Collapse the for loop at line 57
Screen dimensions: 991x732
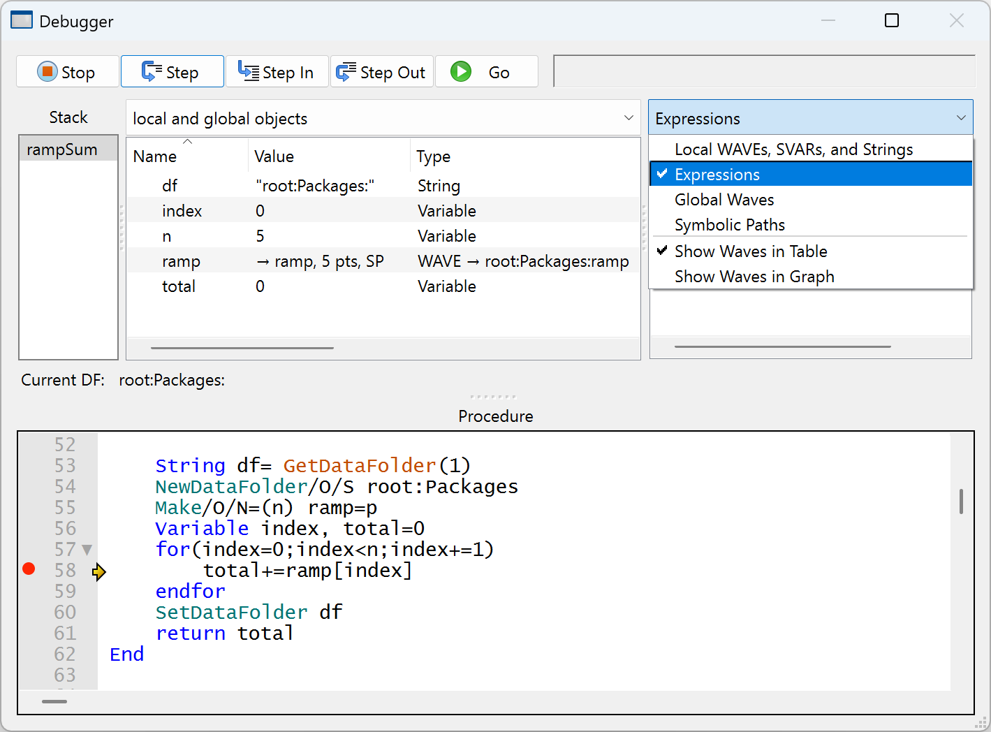coord(87,550)
